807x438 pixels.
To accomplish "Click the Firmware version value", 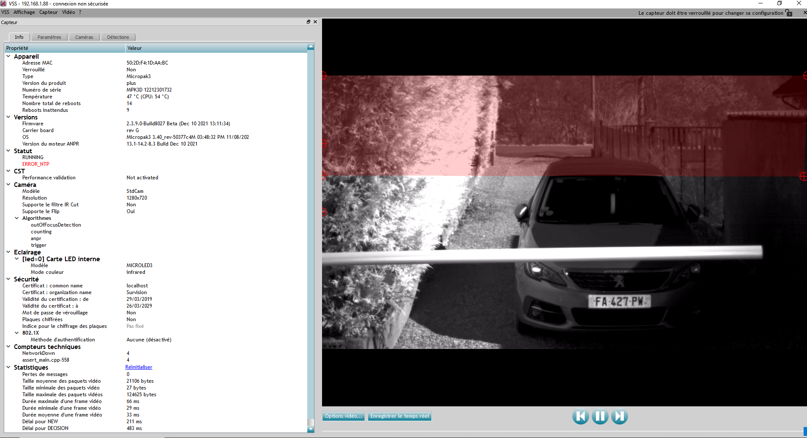I will pyautogui.click(x=178, y=124).
